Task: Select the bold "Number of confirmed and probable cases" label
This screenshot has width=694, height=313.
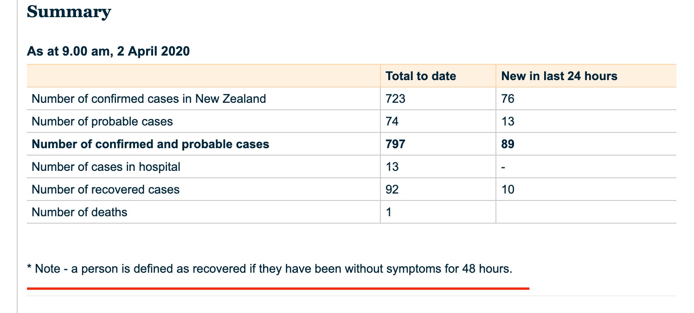Action: 150,144
